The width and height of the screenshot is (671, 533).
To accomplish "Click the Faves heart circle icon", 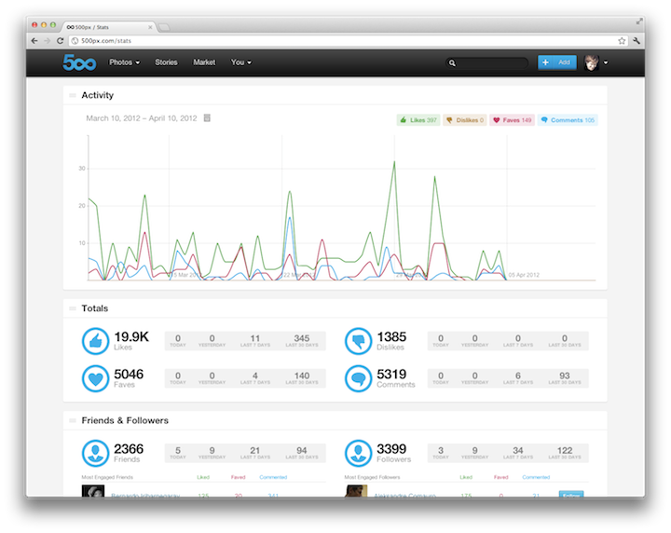I will click(95, 378).
